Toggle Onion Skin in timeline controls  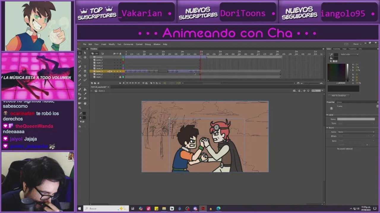pyautogui.click(x=151, y=83)
